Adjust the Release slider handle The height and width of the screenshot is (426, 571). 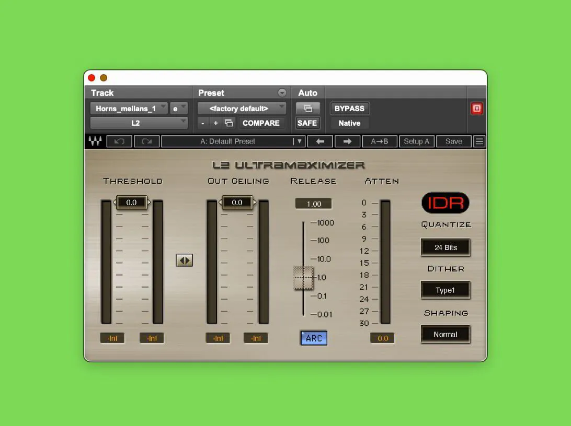pyautogui.click(x=303, y=278)
